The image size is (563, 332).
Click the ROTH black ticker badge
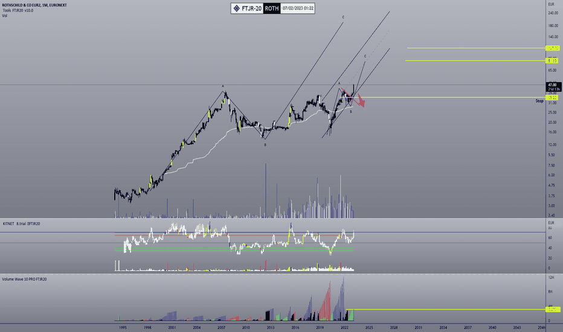[272, 8]
